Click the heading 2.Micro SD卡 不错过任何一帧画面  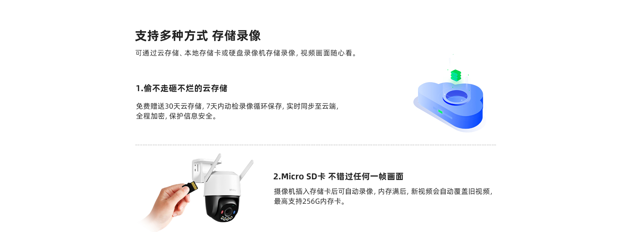[x=338, y=176]
